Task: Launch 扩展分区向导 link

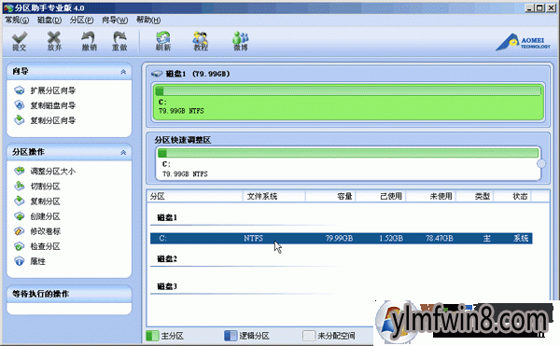Action: point(53,90)
